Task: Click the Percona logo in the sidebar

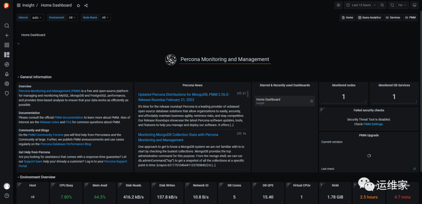Action: 7,5
